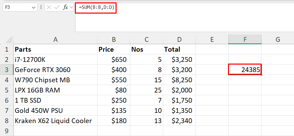Select column D header
The height and width of the screenshot is (136, 294).
[179, 39]
